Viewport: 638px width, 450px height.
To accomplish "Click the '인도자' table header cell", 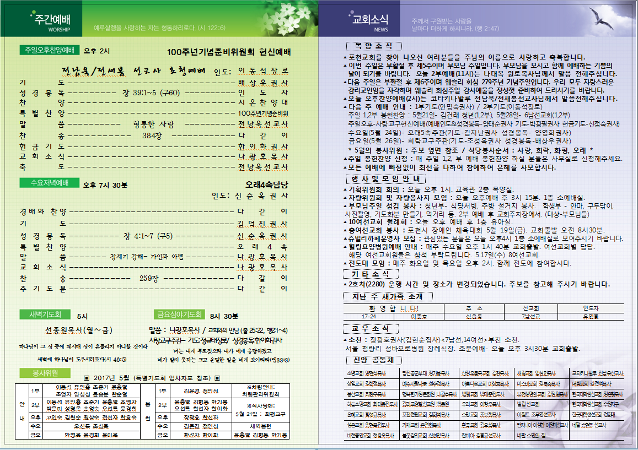I will click(x=591, y=308).
